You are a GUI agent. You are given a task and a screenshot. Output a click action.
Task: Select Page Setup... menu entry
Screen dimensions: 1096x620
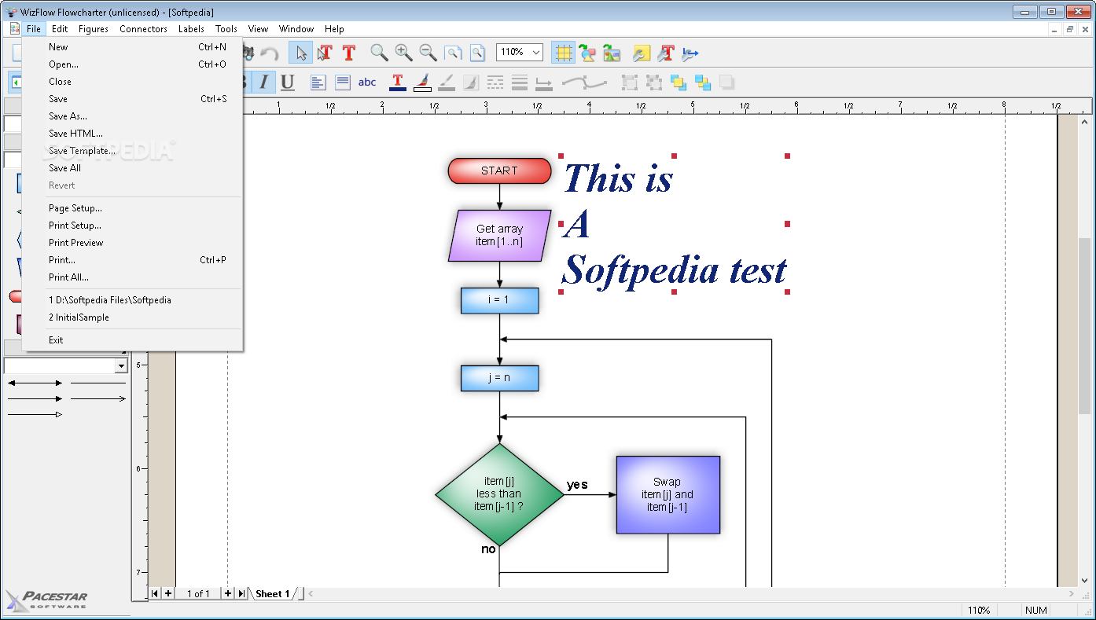click(132, 208)
